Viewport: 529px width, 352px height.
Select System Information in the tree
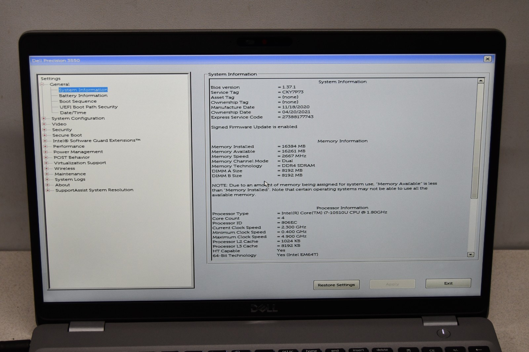pyautogui.click(x=83, y=90)
